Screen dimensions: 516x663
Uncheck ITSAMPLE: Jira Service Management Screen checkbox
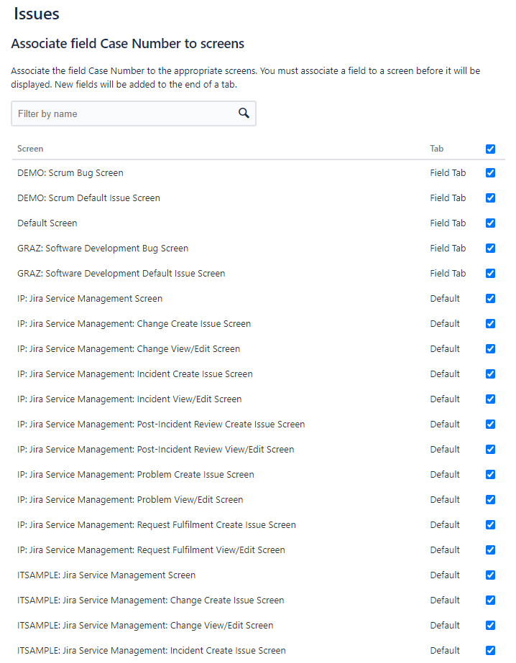(490, 575)
